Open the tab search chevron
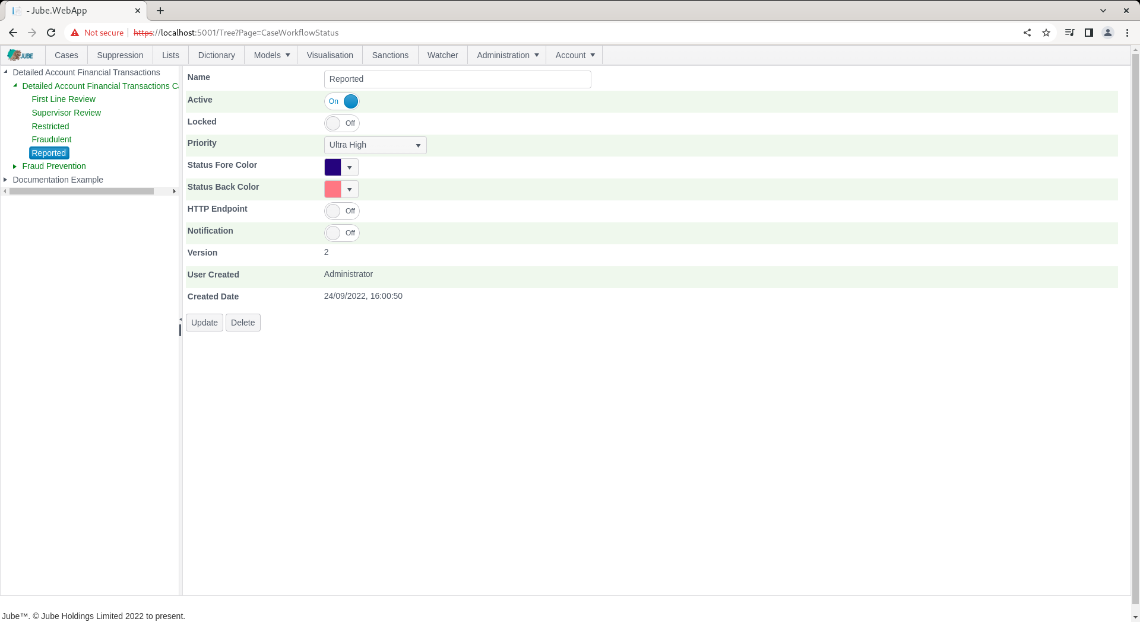Image resolution: width=1140 pixels, height=622 pixels. (x=1103, y=11)
